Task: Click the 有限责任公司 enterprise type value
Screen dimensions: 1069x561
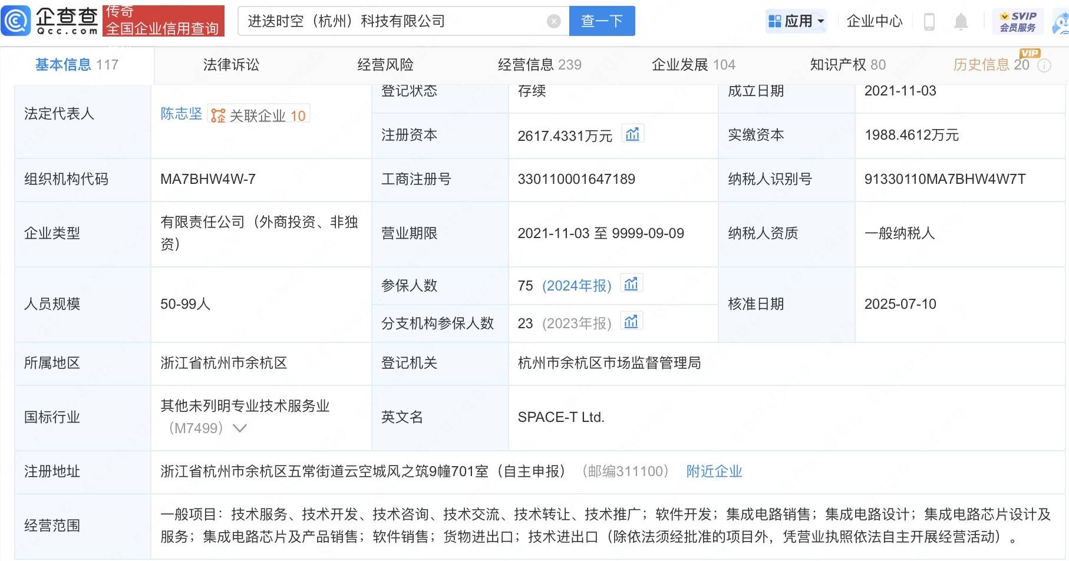Action: tap(259, 233)
